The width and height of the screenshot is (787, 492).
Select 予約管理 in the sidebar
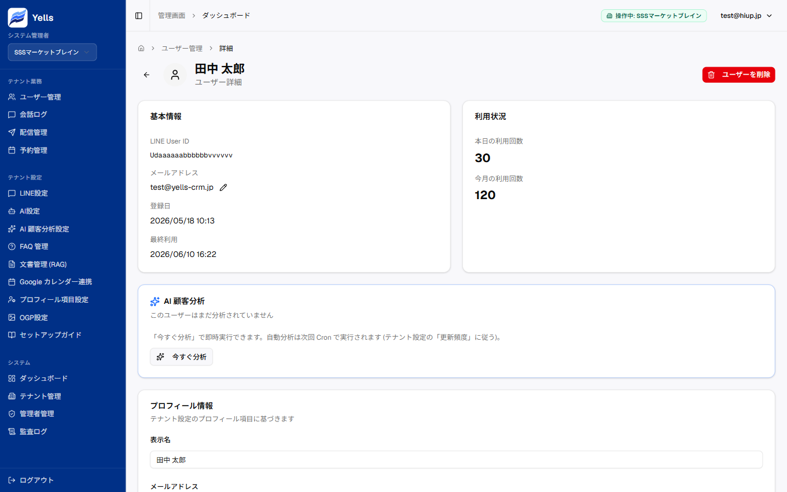click(x=62, y=150)
